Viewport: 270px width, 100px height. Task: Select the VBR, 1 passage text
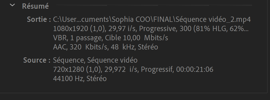coord(77,38)
